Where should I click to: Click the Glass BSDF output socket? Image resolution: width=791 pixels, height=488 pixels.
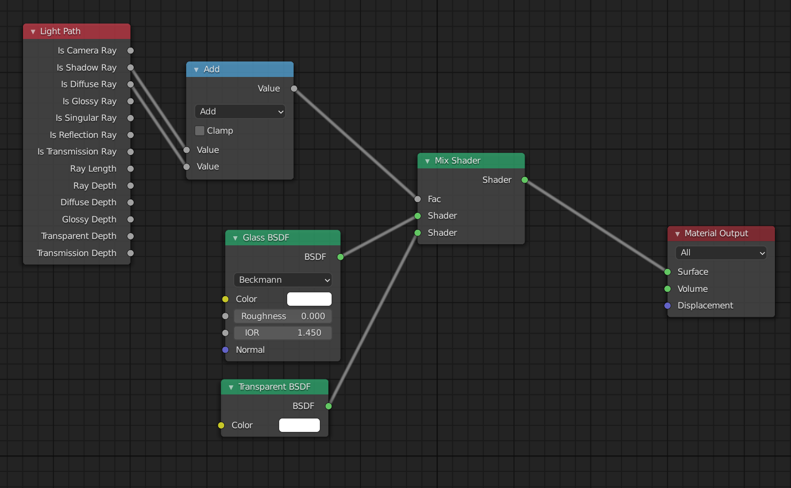pyautogui.click(x=341, y=257)
